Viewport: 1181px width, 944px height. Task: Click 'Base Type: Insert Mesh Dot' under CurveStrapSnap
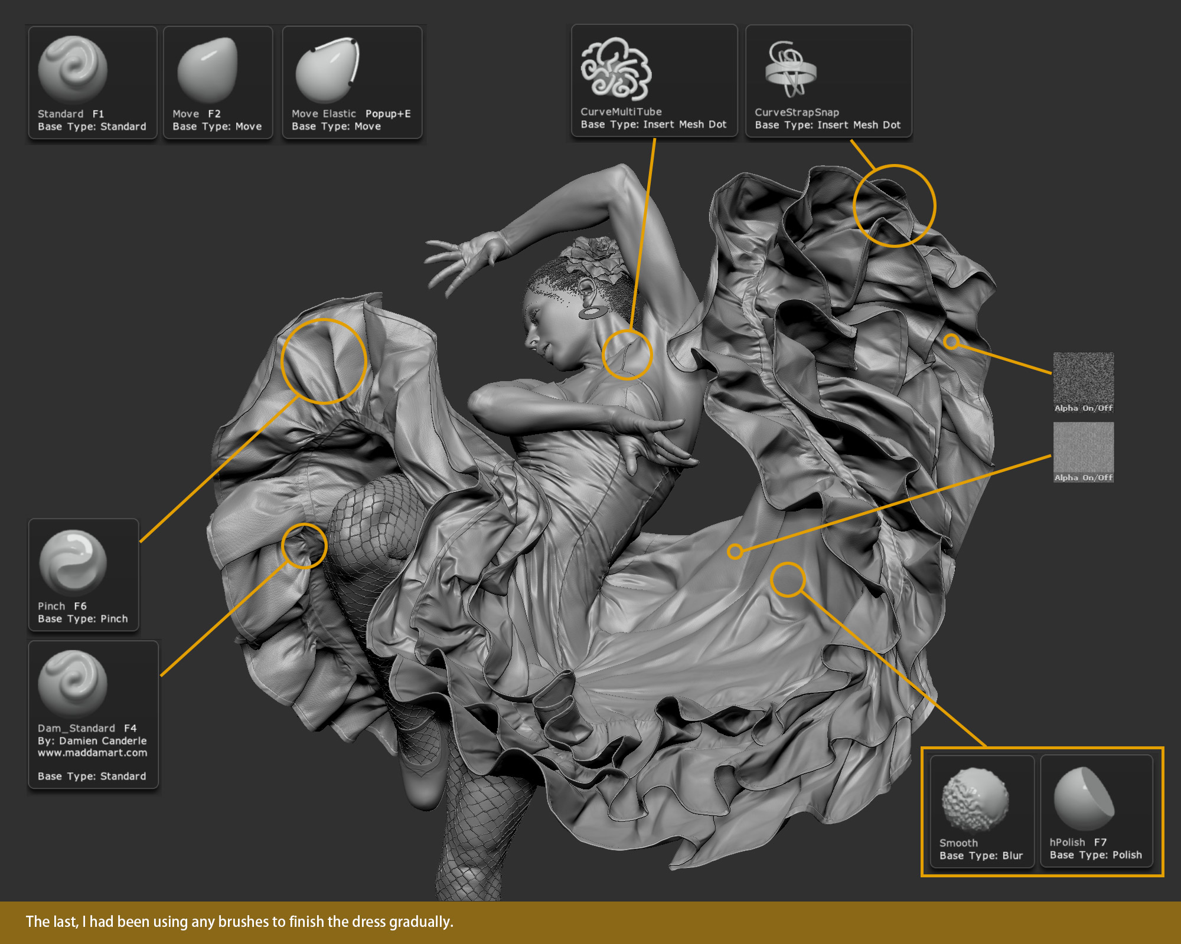pos(828,125)
